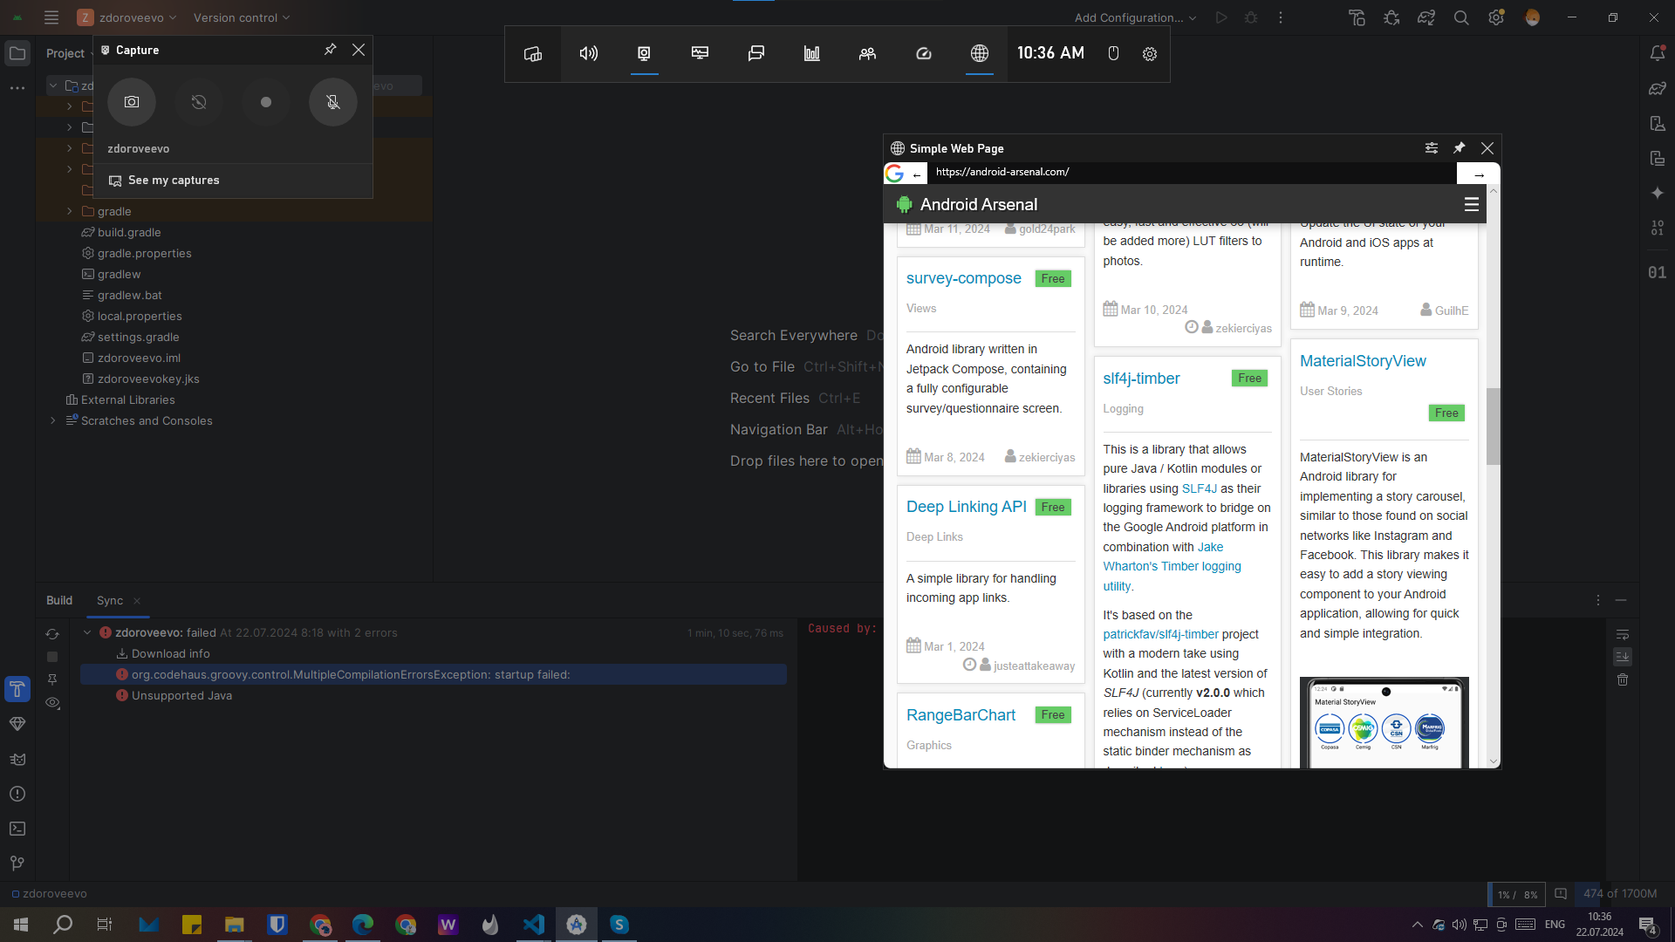This screenshot has width=1675, height=942.
Task: Select zdoroveevokey.jks file
Action: click(x=148, y=379)
